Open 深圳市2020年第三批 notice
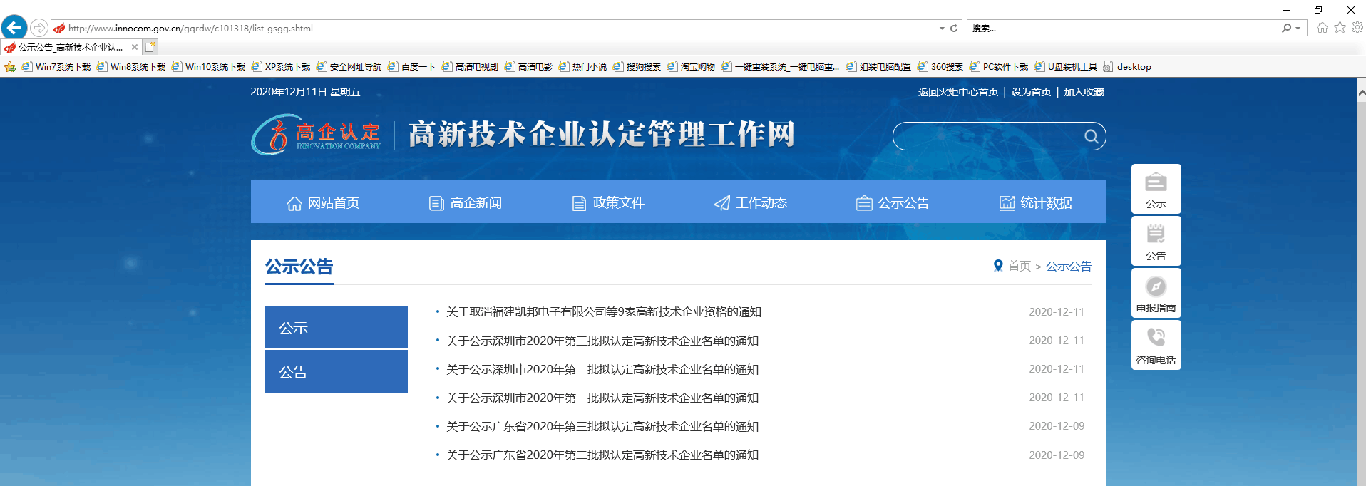This screenshot has height=486, width=1366. (x=602, y=341)
